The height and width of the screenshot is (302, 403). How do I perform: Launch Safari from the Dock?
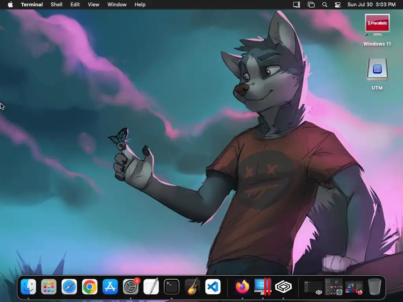coord(69,287)
